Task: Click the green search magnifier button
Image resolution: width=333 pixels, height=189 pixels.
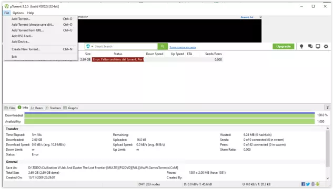Action: [163, 46]
